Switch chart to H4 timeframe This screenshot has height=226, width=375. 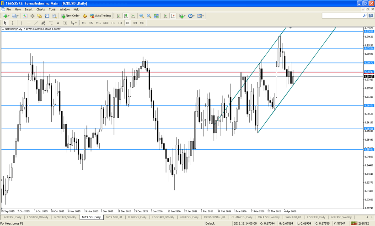[120, 23]
